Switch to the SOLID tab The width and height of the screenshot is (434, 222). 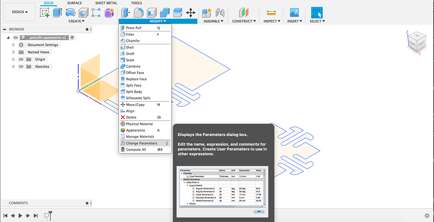[x=49, y=3]
